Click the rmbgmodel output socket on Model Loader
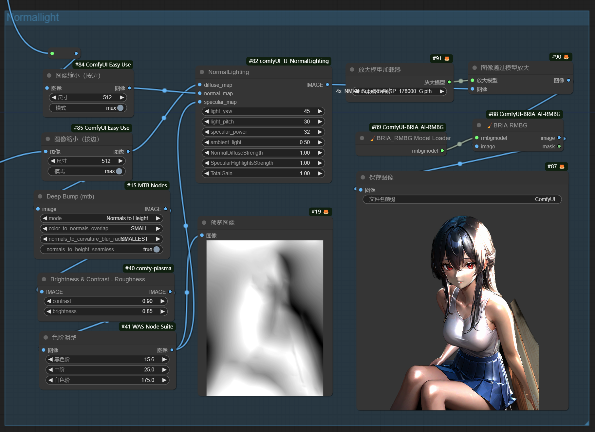 point(442,151)
